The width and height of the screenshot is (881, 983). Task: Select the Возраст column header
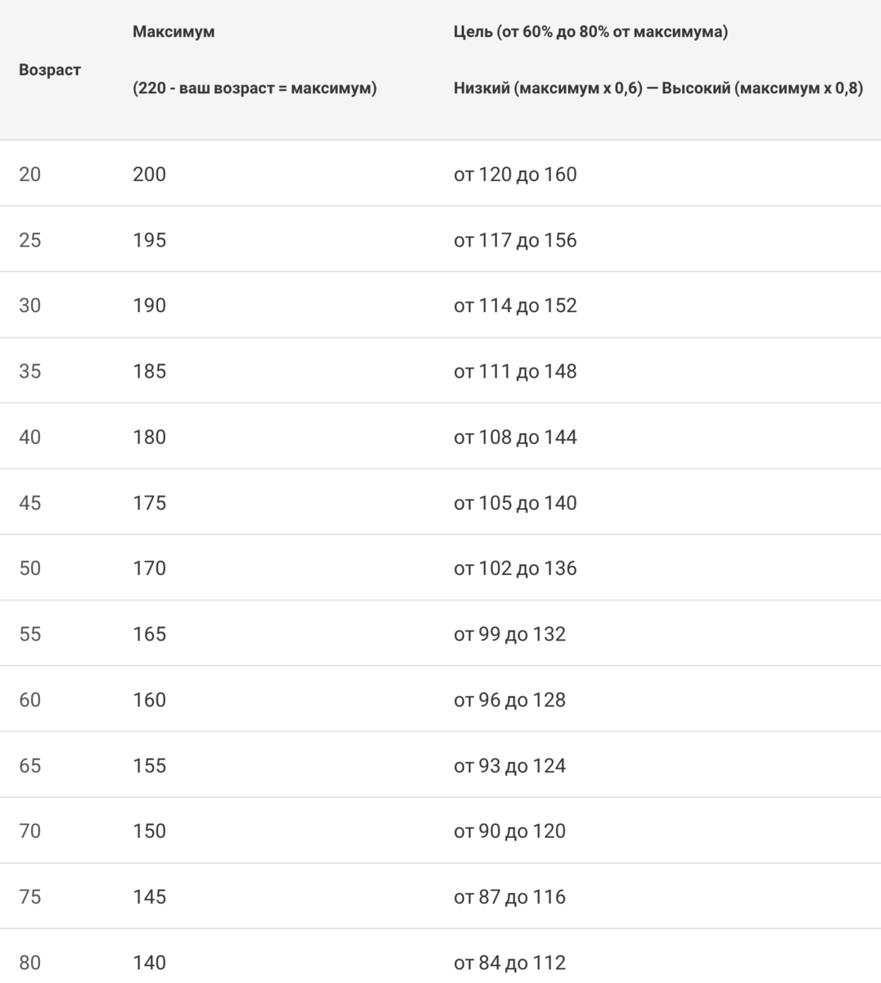50,70
